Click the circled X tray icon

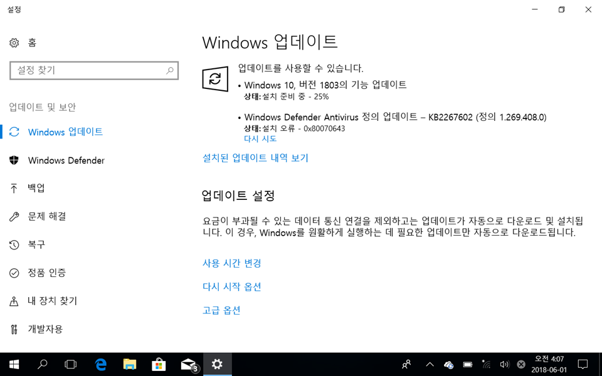(521, 365)
